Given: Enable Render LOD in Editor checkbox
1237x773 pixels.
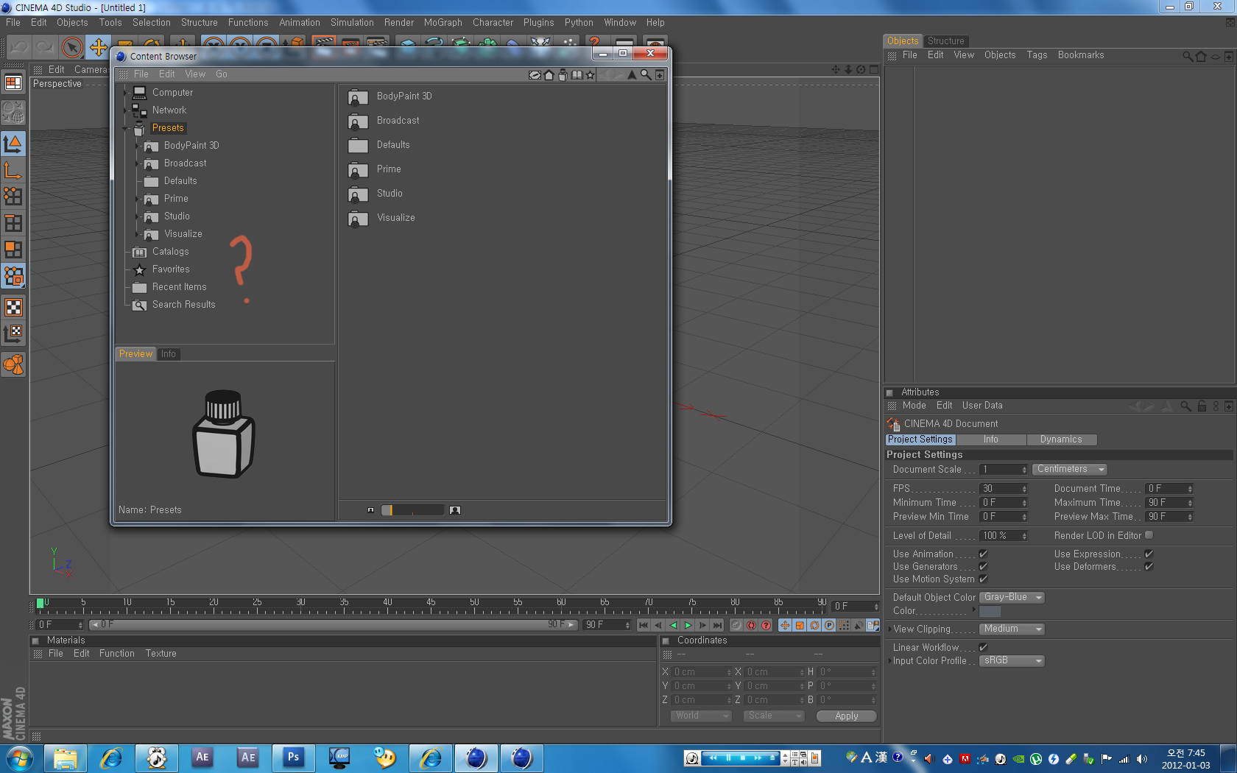Looking at the screenshot, I should [1149, 535].
